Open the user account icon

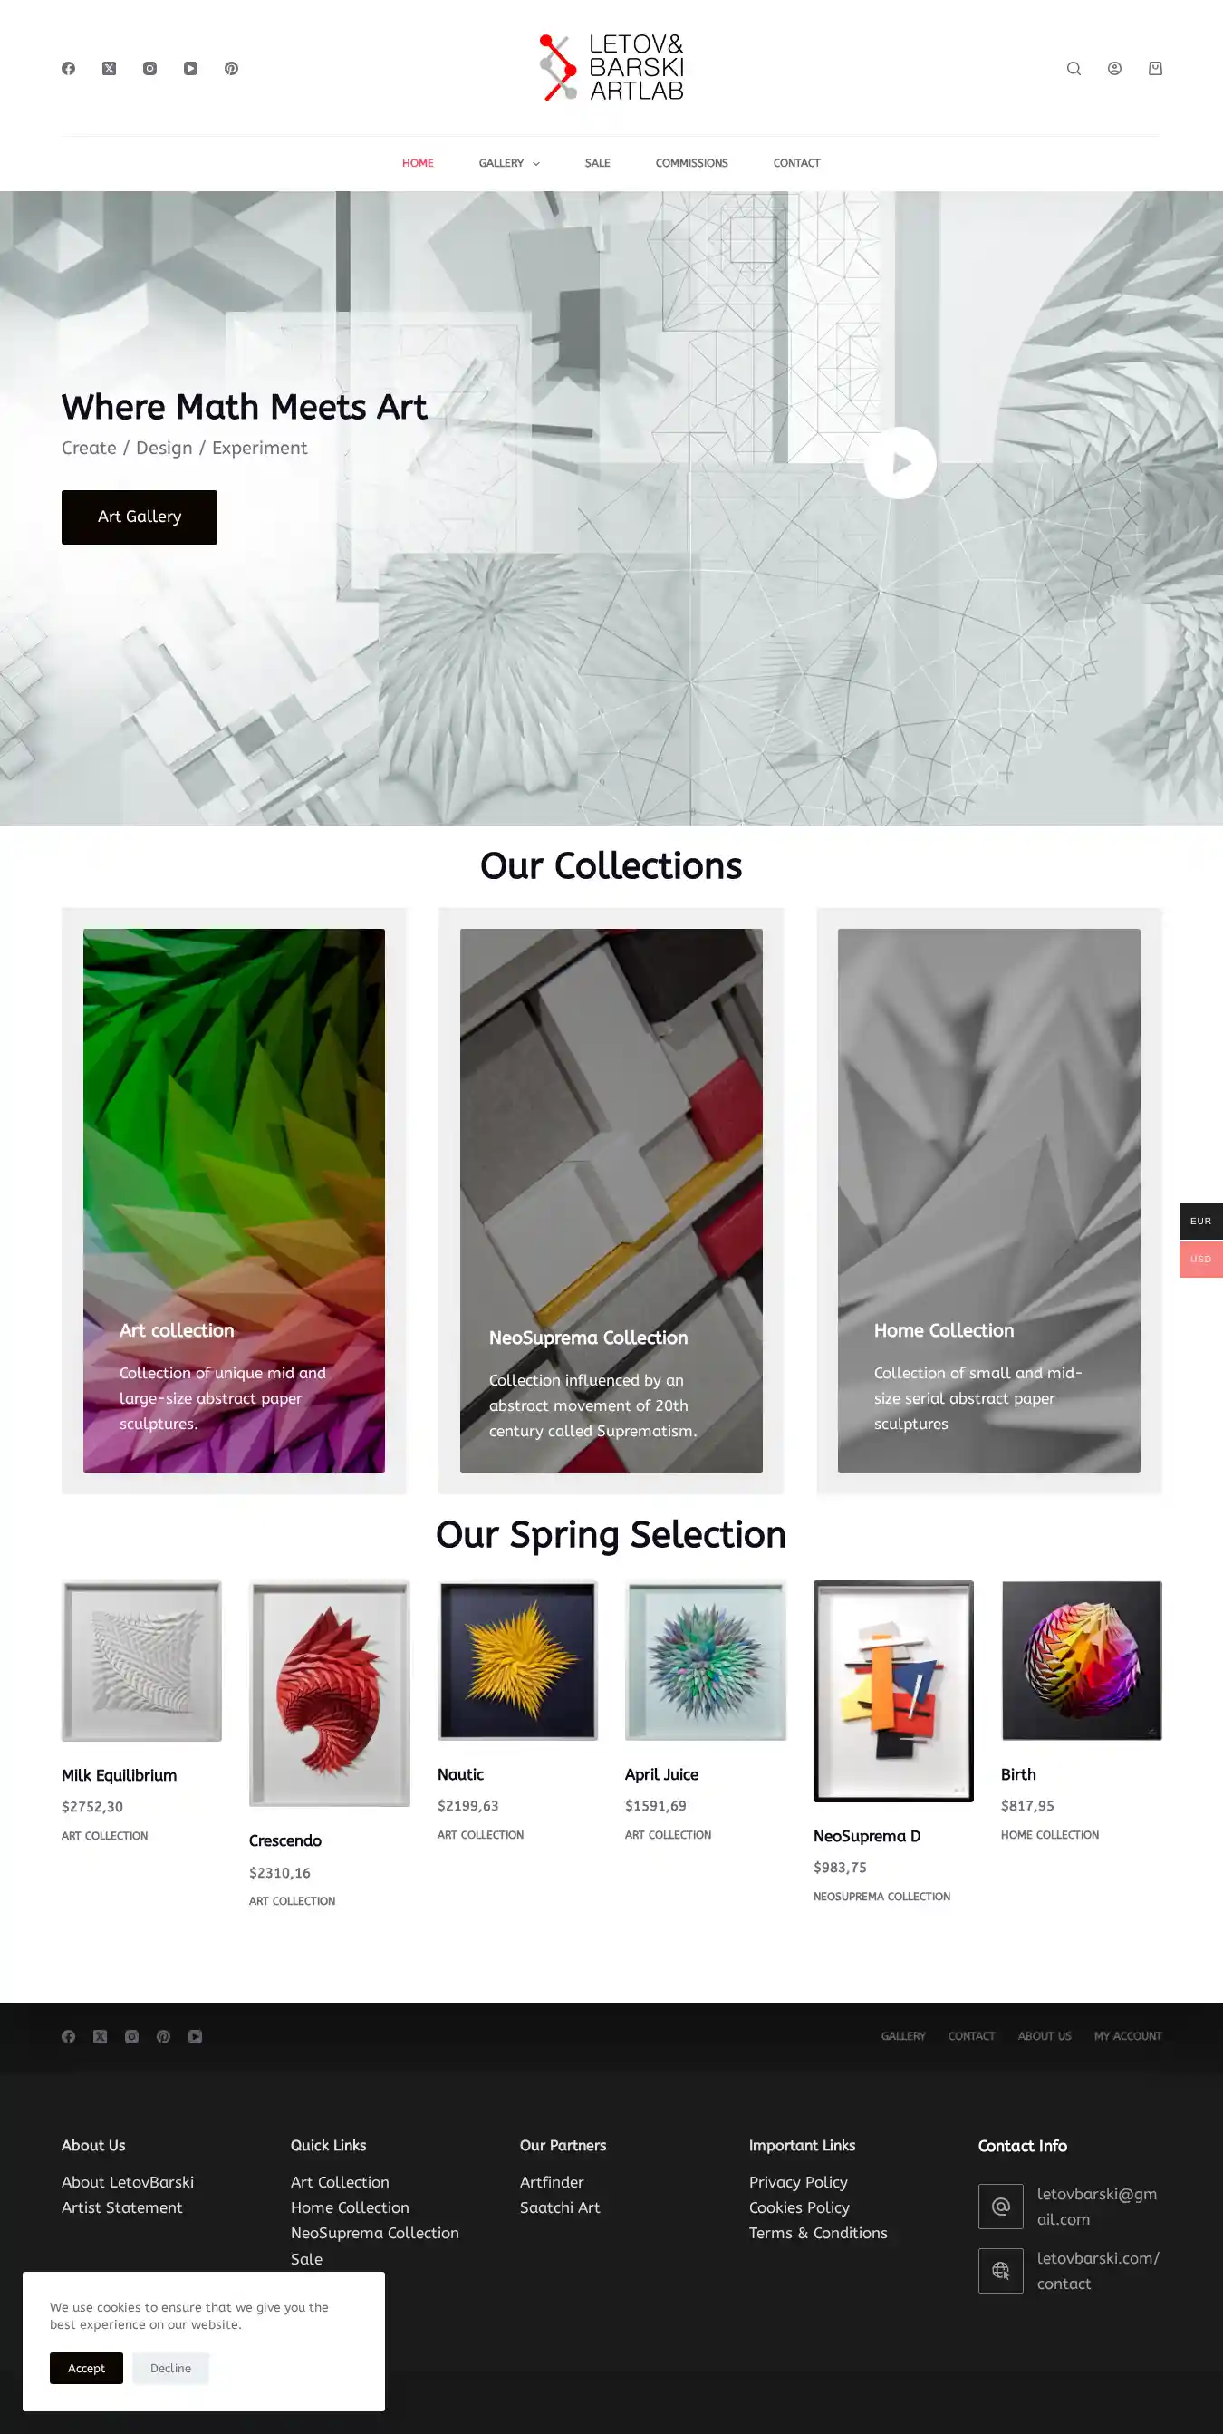coord(1114,68)
